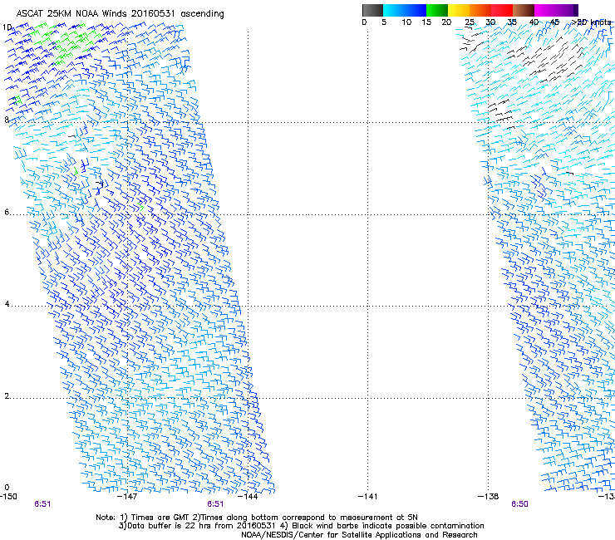Click the latitude label '6'
This screenshot has height=540, width=615.
7,212
